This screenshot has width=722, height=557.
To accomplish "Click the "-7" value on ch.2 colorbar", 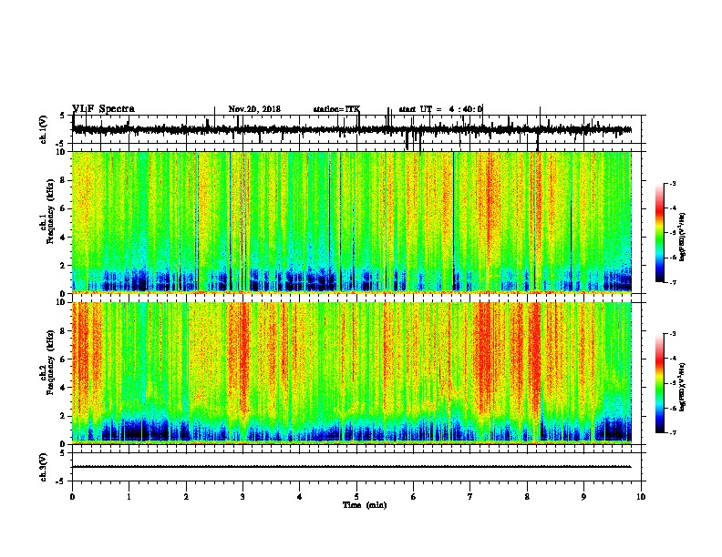I will coord(672,432).
